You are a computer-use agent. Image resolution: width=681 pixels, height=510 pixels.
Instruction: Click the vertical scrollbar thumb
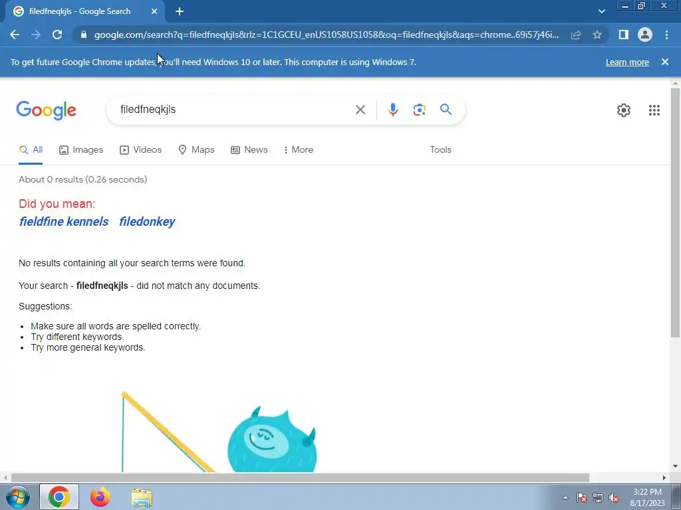pyautogui.click(x=675, y=212)
